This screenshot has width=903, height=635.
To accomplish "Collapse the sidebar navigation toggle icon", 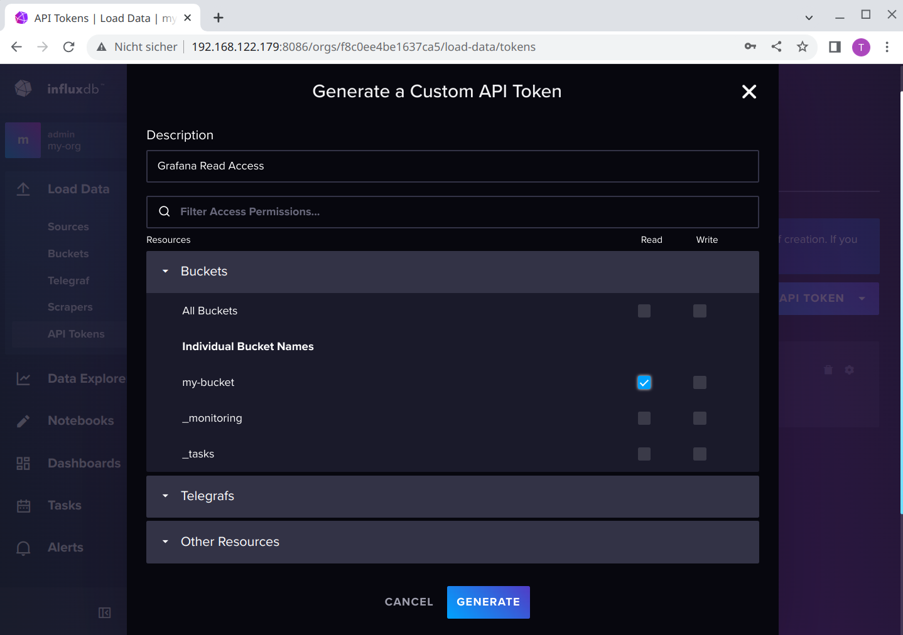I will [x=105, y=613].
